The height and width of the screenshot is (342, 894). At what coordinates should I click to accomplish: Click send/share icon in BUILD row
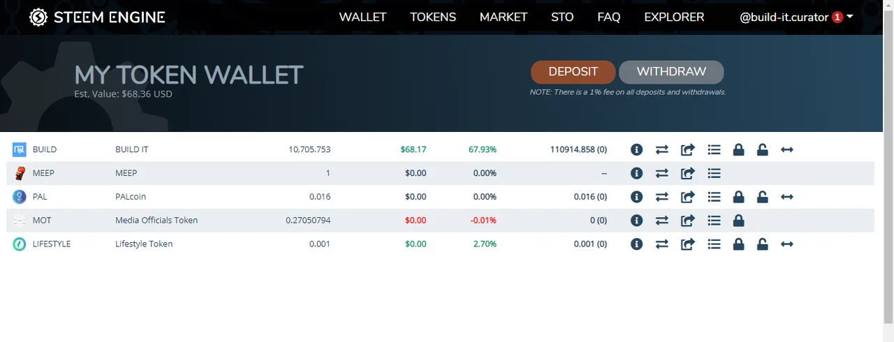[688, 149]
